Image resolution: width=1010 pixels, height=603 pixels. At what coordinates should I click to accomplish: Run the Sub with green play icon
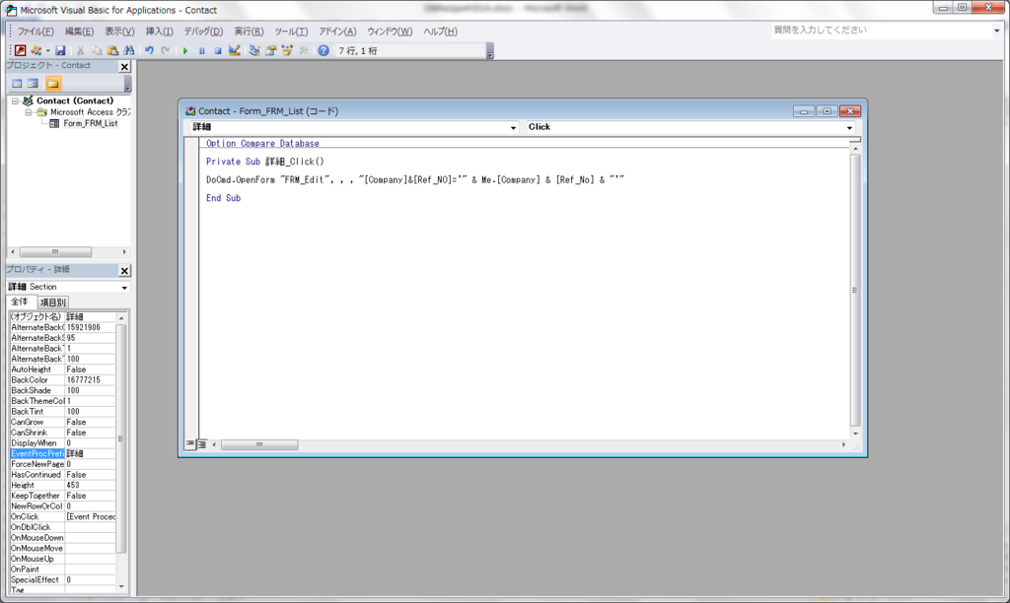point(185,50)
